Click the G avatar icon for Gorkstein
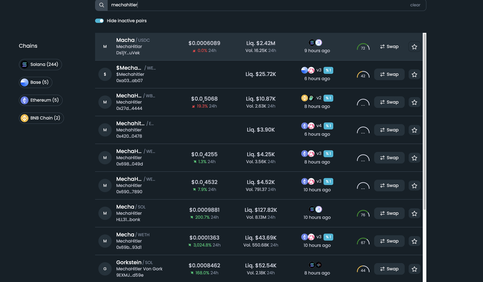Image resolution: width=483 pixels, height=282 pixels. (105, 269)
